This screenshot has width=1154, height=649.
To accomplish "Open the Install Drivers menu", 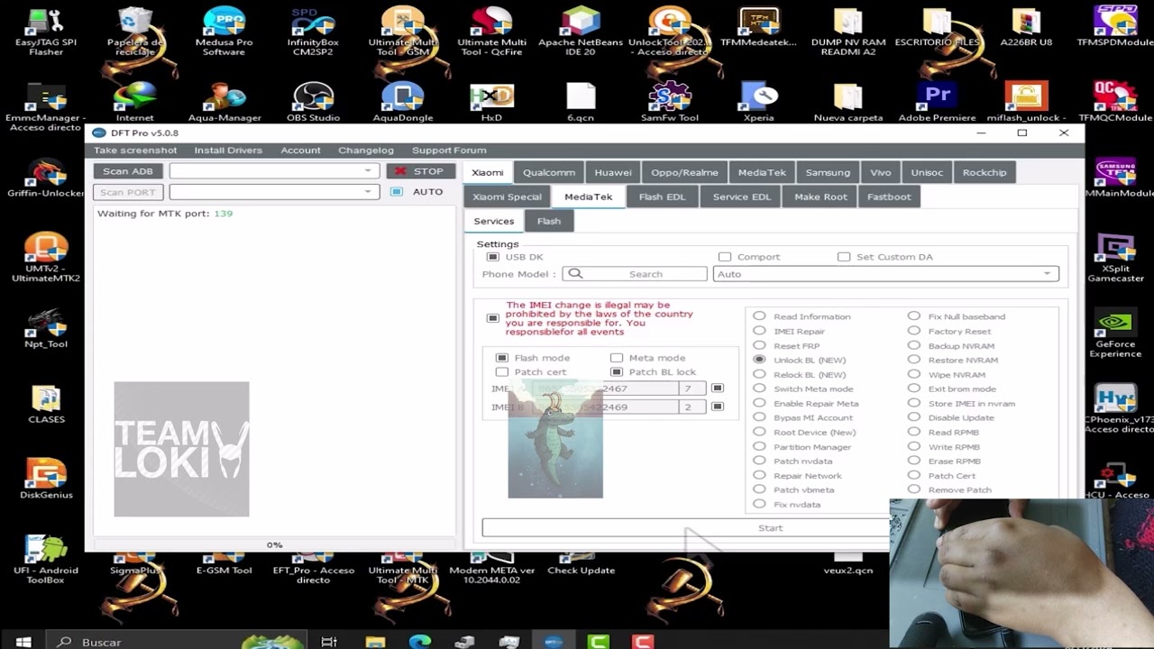I will (228, 151).
